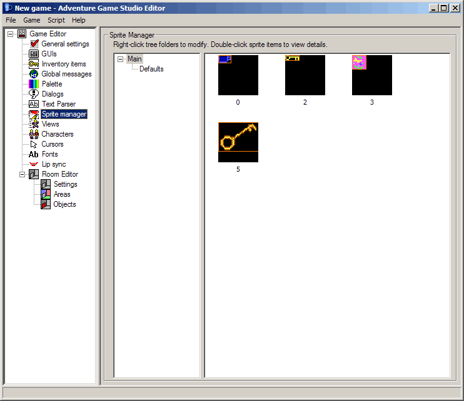Click the Cursors arrow icon
Screen dimensions: 464x401
(x=34, y=144)
